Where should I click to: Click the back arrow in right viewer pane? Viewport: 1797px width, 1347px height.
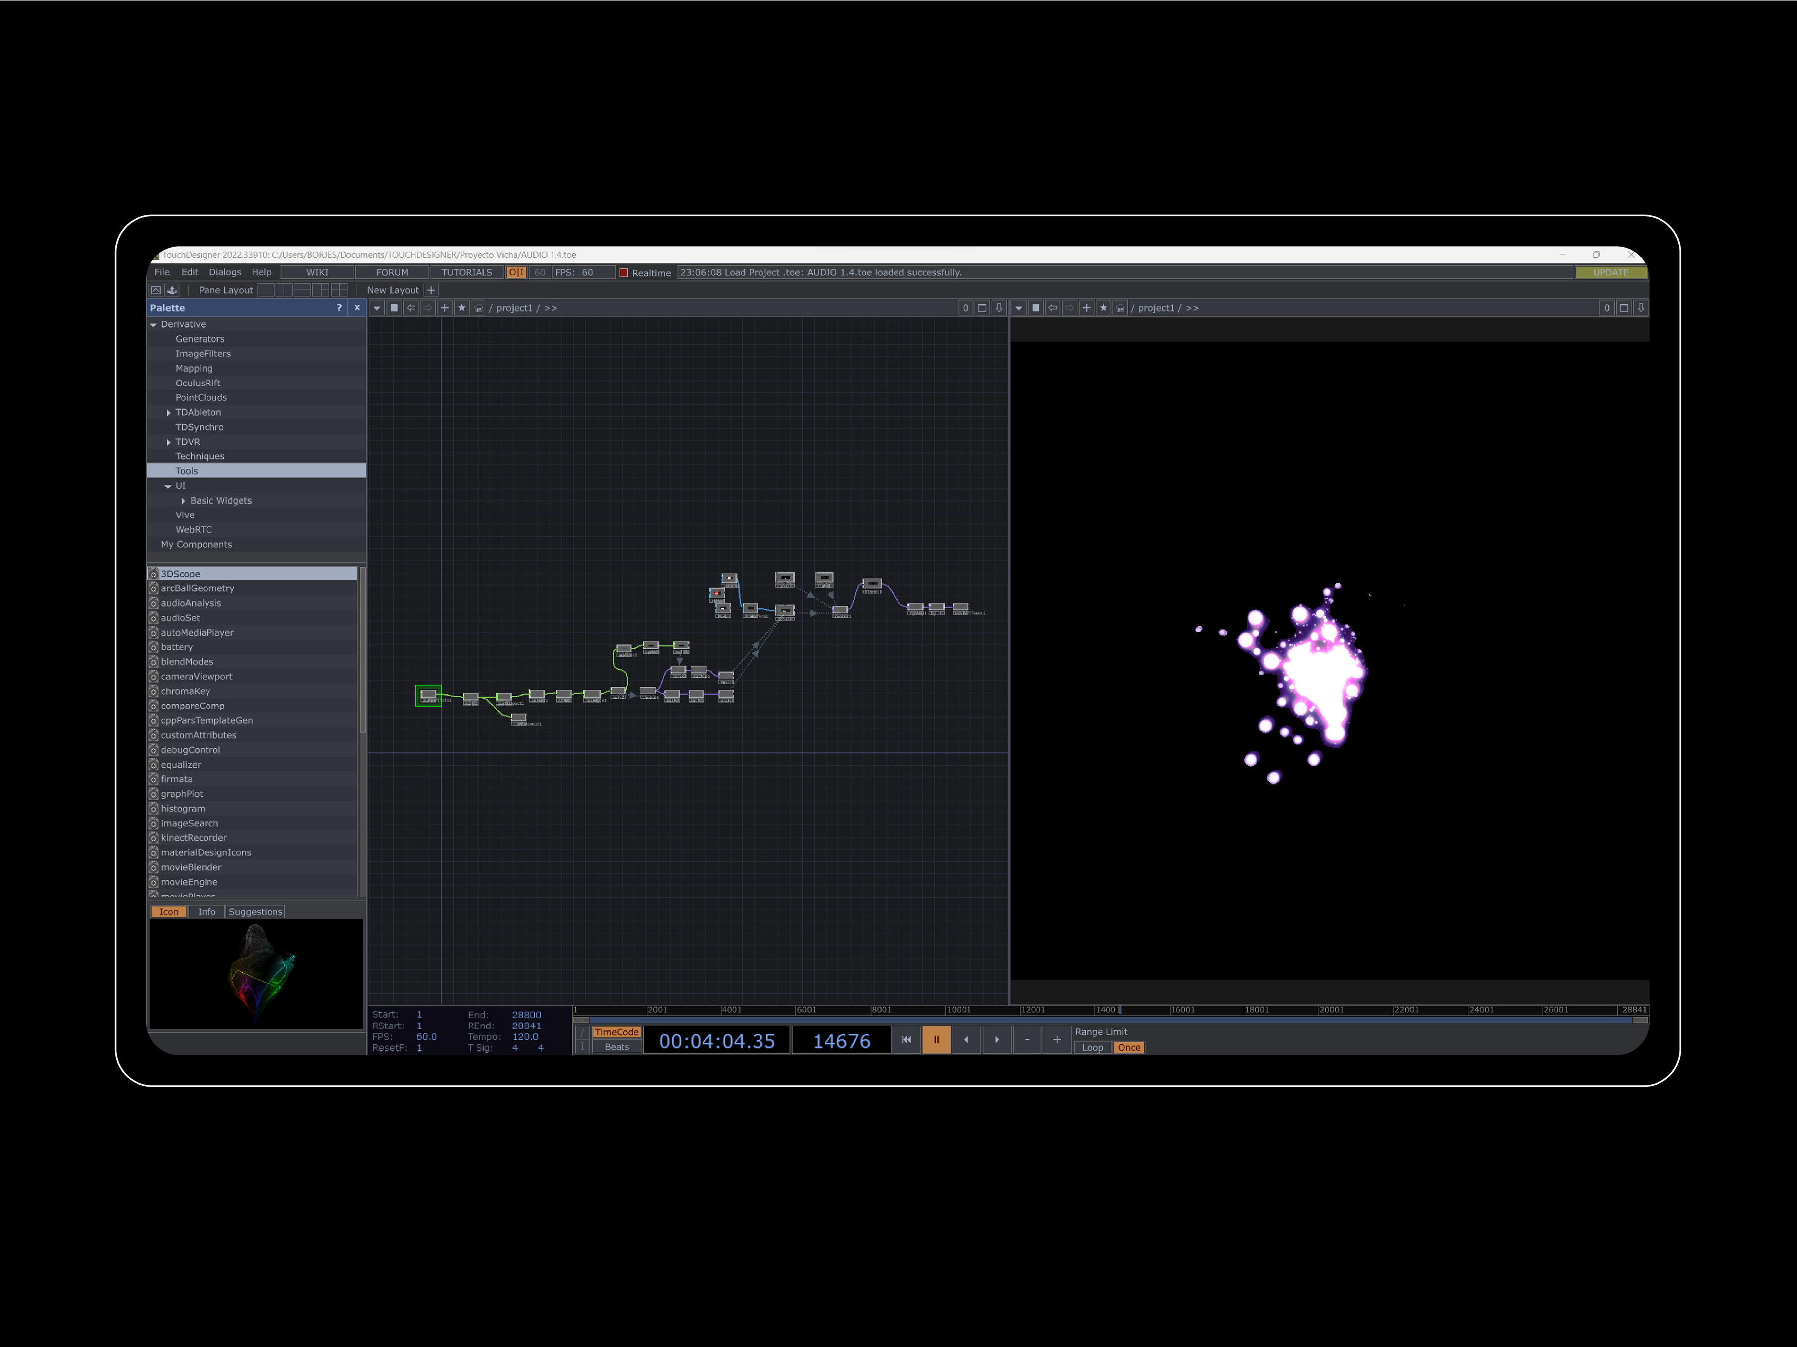[1053, 308]
